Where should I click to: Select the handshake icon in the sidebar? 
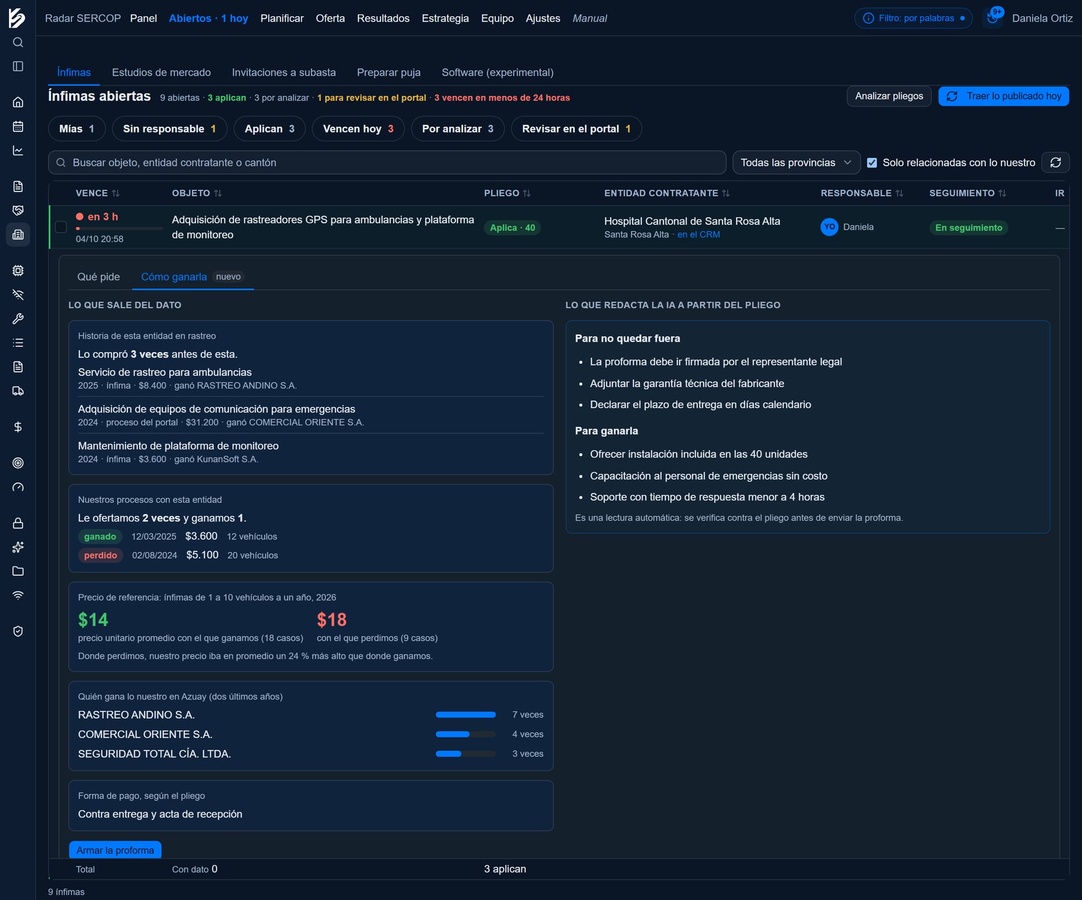[18, 210]
